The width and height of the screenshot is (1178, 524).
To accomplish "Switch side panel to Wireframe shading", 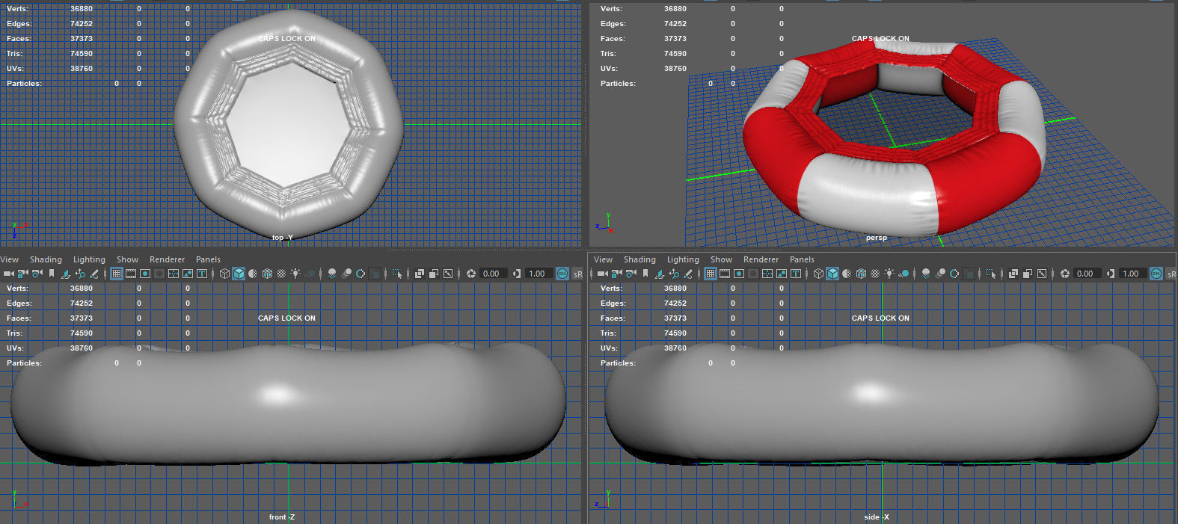I will (817, 274).
